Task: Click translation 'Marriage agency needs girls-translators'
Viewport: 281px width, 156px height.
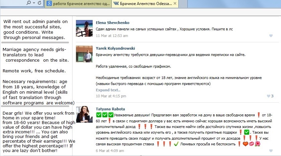Action: 36,55
